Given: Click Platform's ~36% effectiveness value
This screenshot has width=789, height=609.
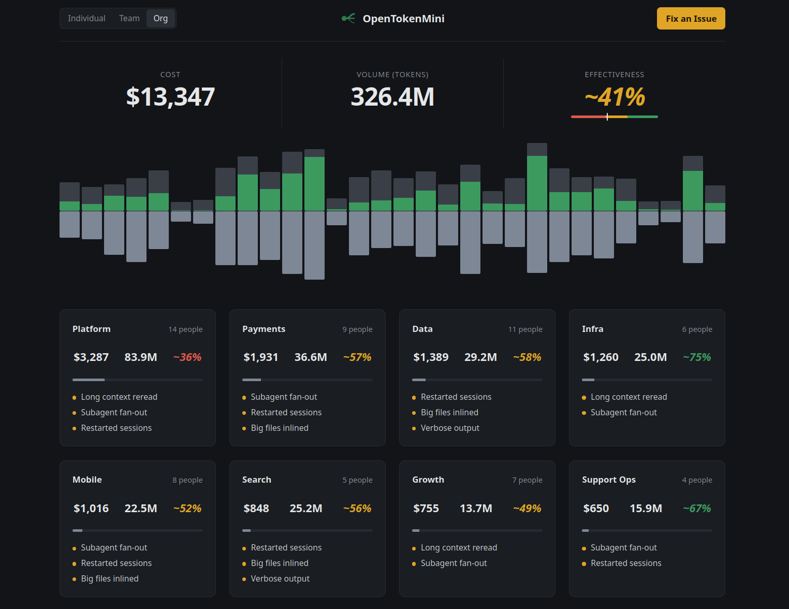Looking at the screenshot, I should tap(187, 357).
